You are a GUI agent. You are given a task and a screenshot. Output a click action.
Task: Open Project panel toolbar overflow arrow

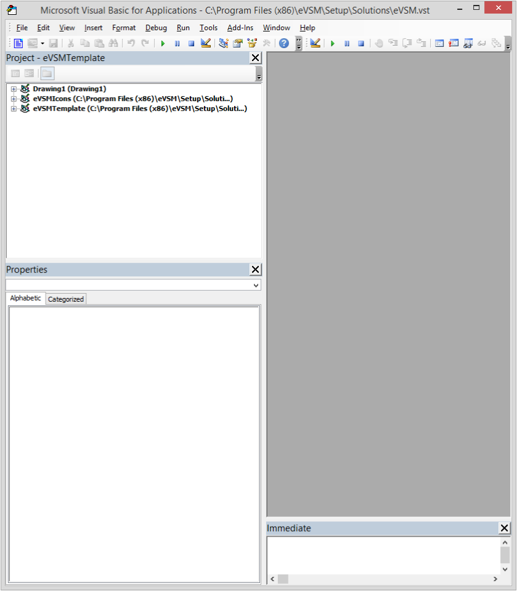[259, 73]
